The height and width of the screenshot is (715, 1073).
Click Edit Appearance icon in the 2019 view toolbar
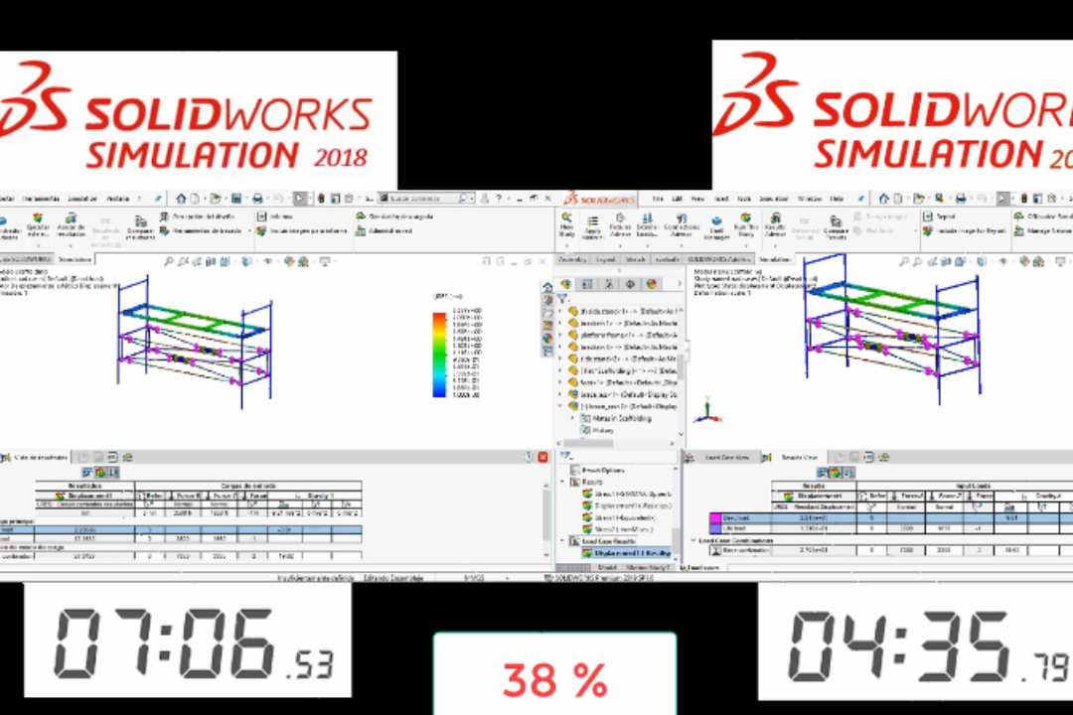pos(1024,261)
